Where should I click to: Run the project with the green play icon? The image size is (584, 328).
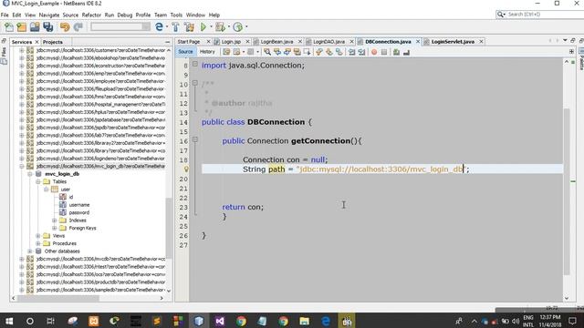click(x=203, y=26)
